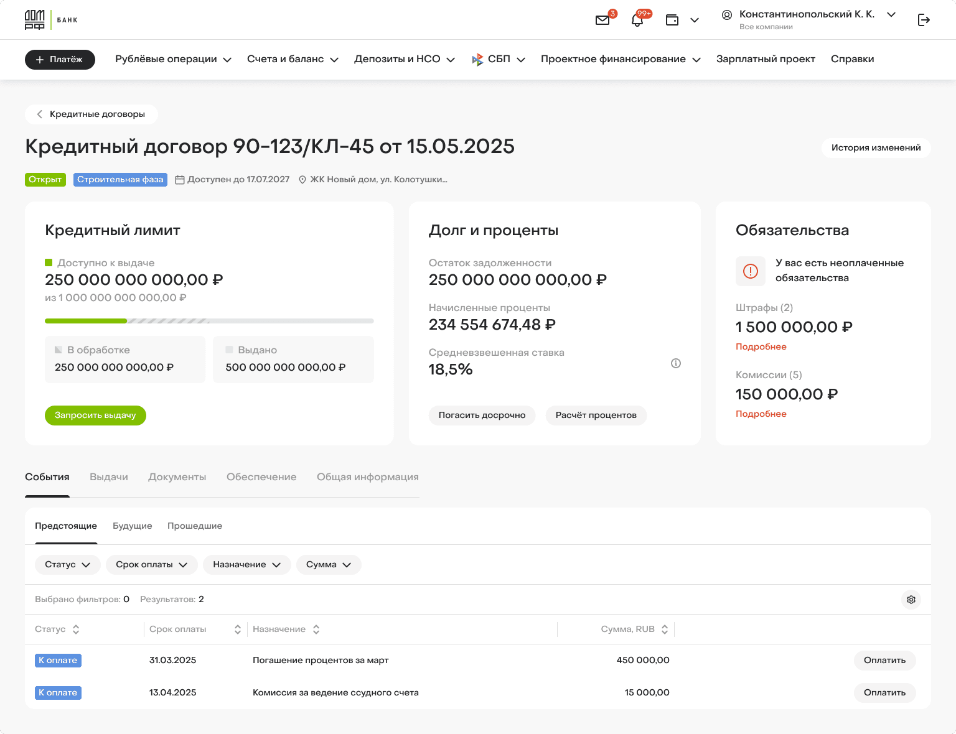Click К оплате badge for 13.04.2025

(58, 693)
